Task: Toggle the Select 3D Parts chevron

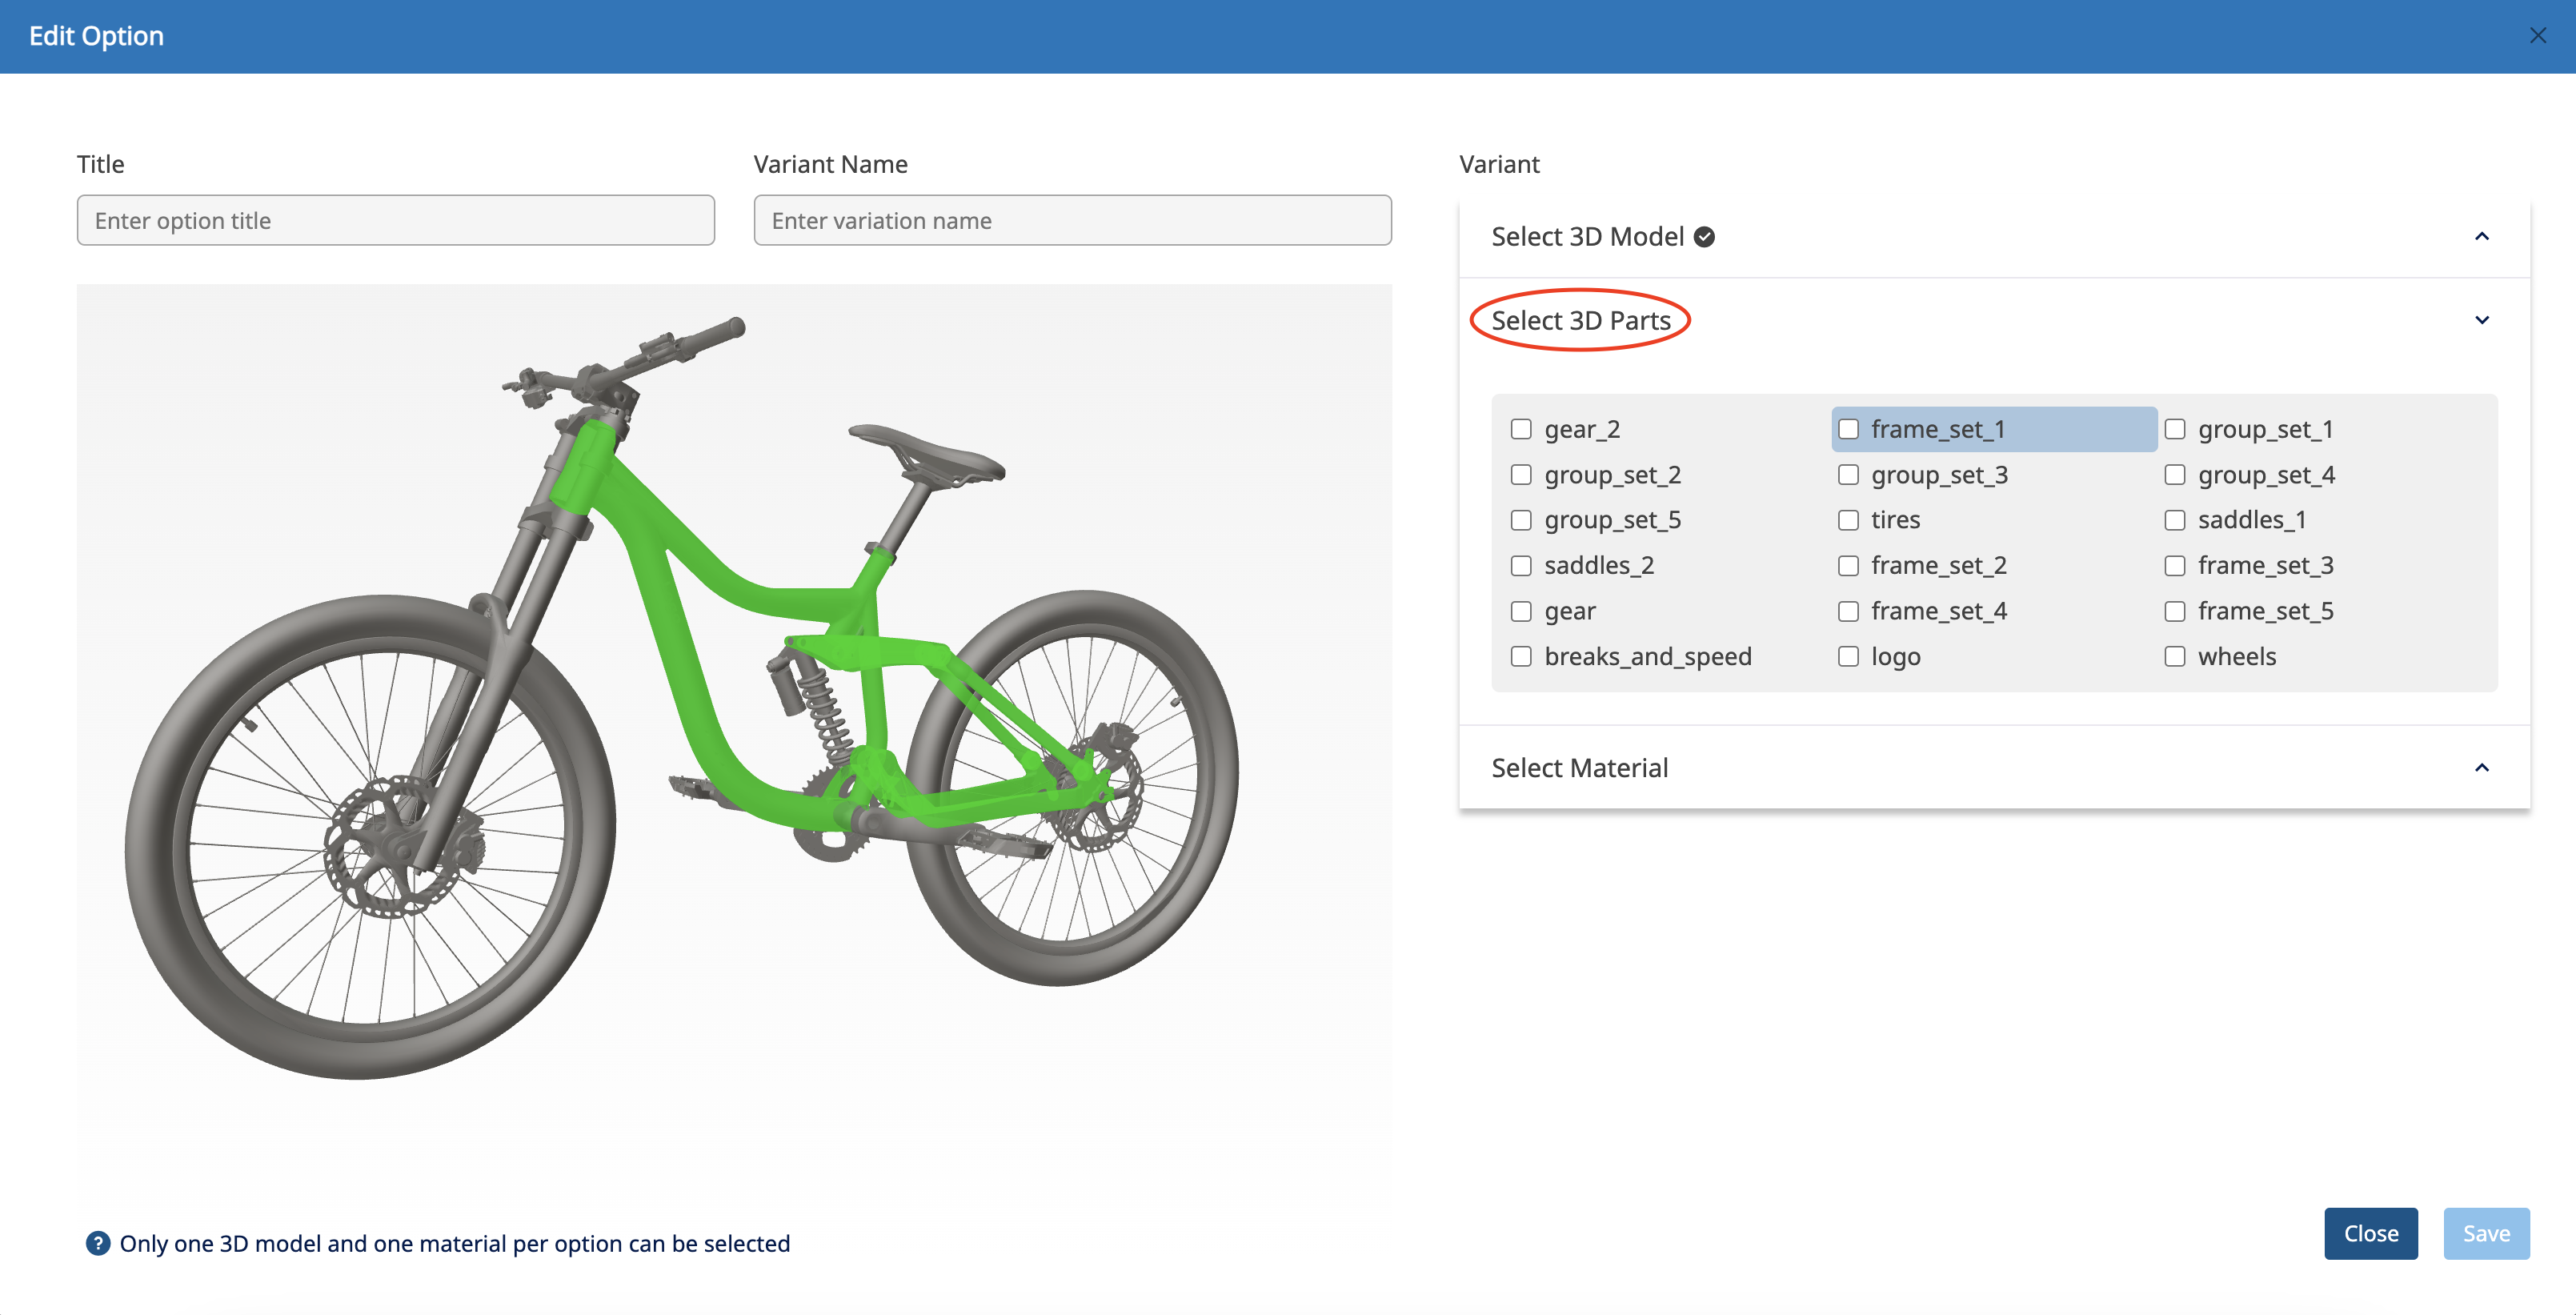Action: (2481, 320)
